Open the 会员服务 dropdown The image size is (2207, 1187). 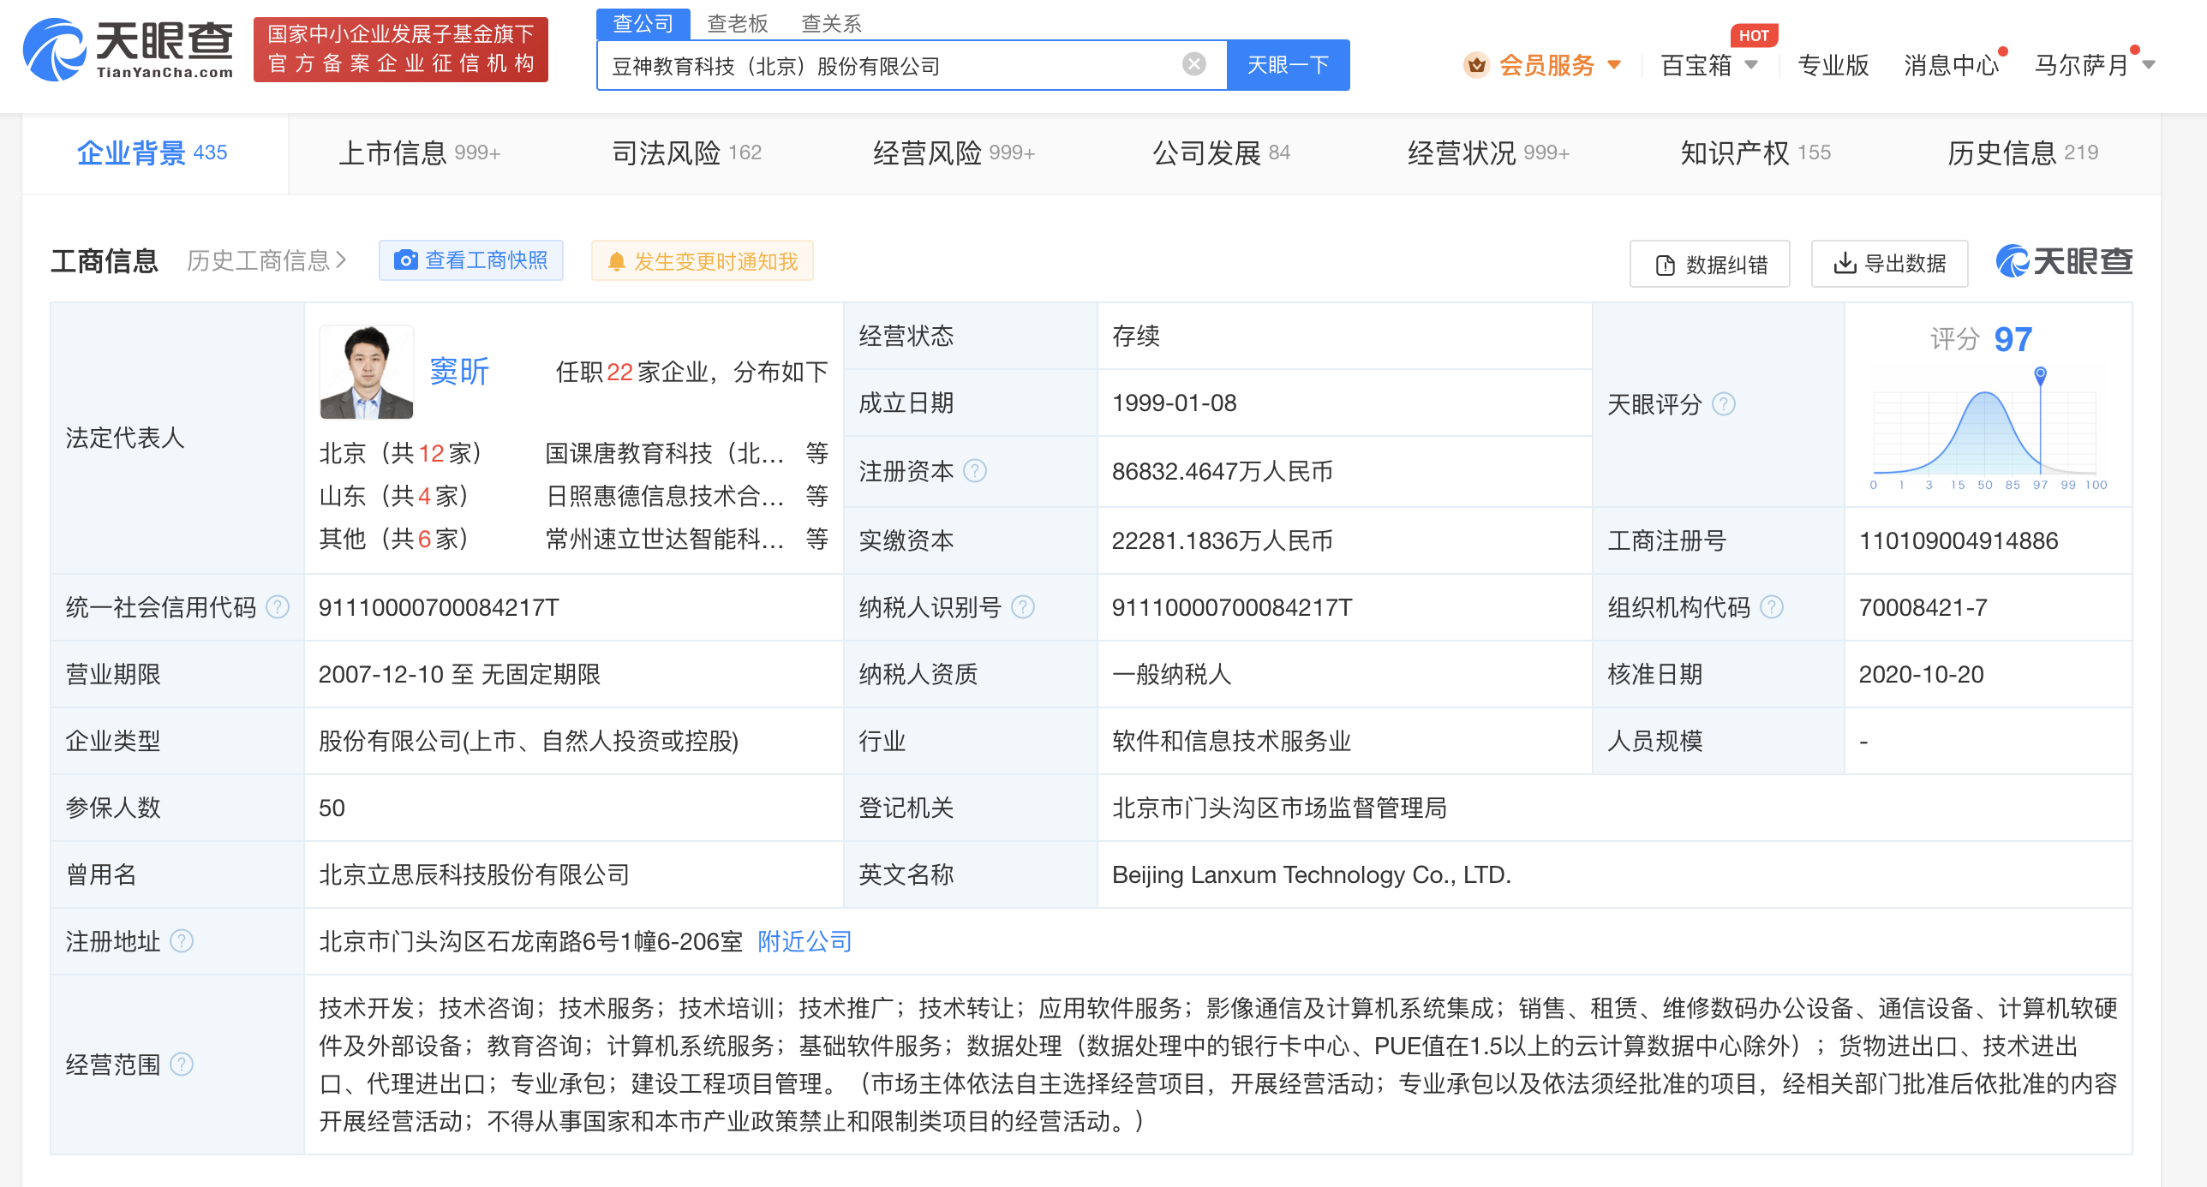1546,65
